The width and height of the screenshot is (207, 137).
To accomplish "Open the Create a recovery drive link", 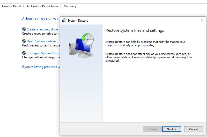I will (x=42, y=29).
